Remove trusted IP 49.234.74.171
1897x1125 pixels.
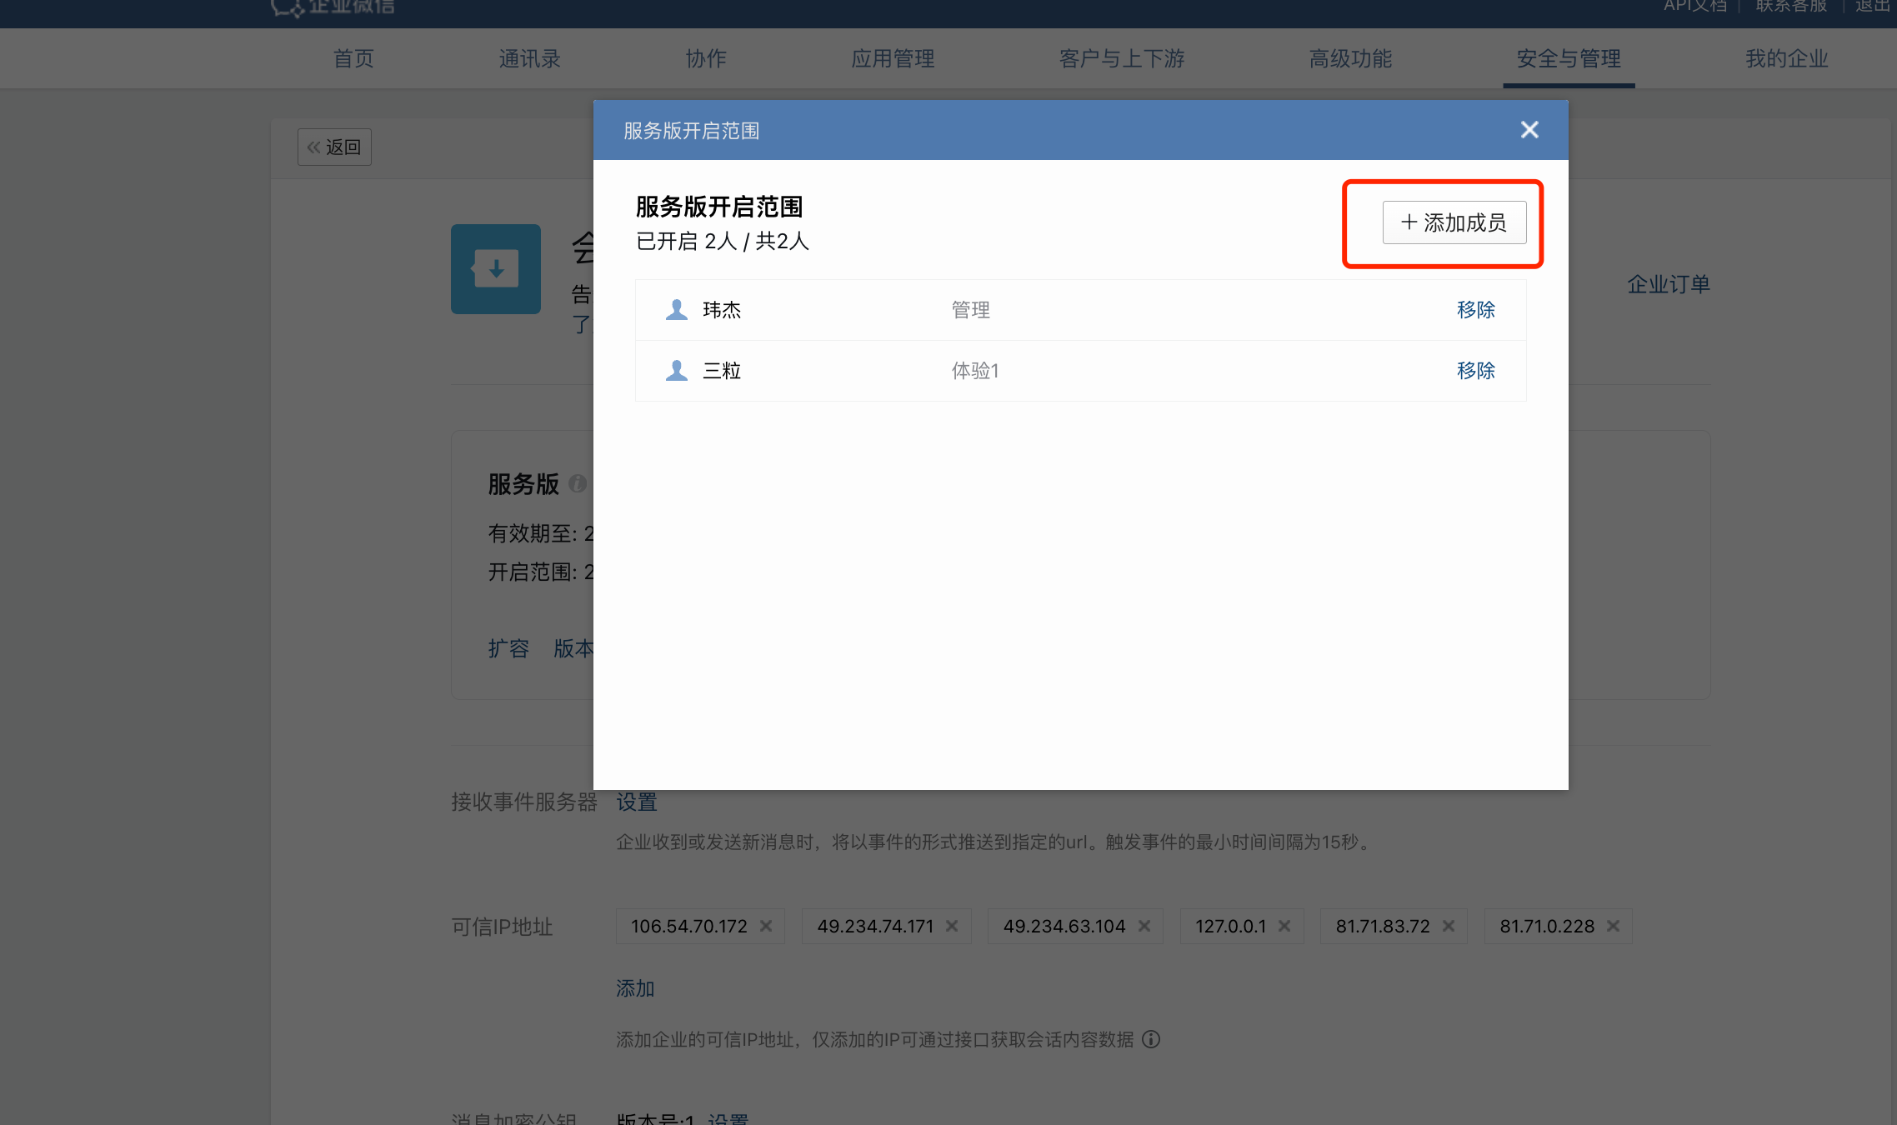(952, 927)
